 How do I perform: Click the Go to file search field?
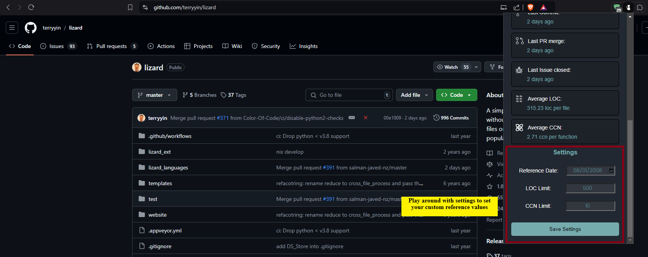(349, 95)
